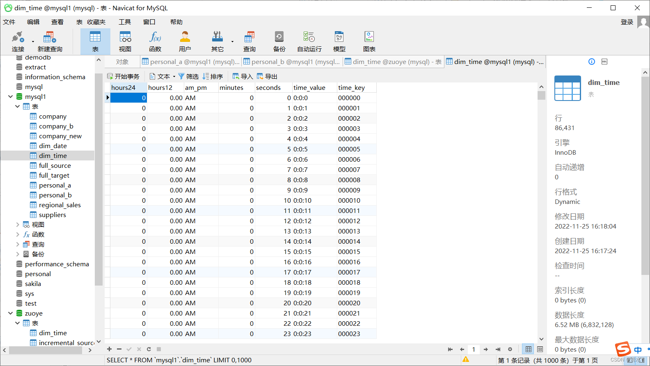Collapse the mysql1 表 tables node
650x366 pixels.
click(17, 106)
